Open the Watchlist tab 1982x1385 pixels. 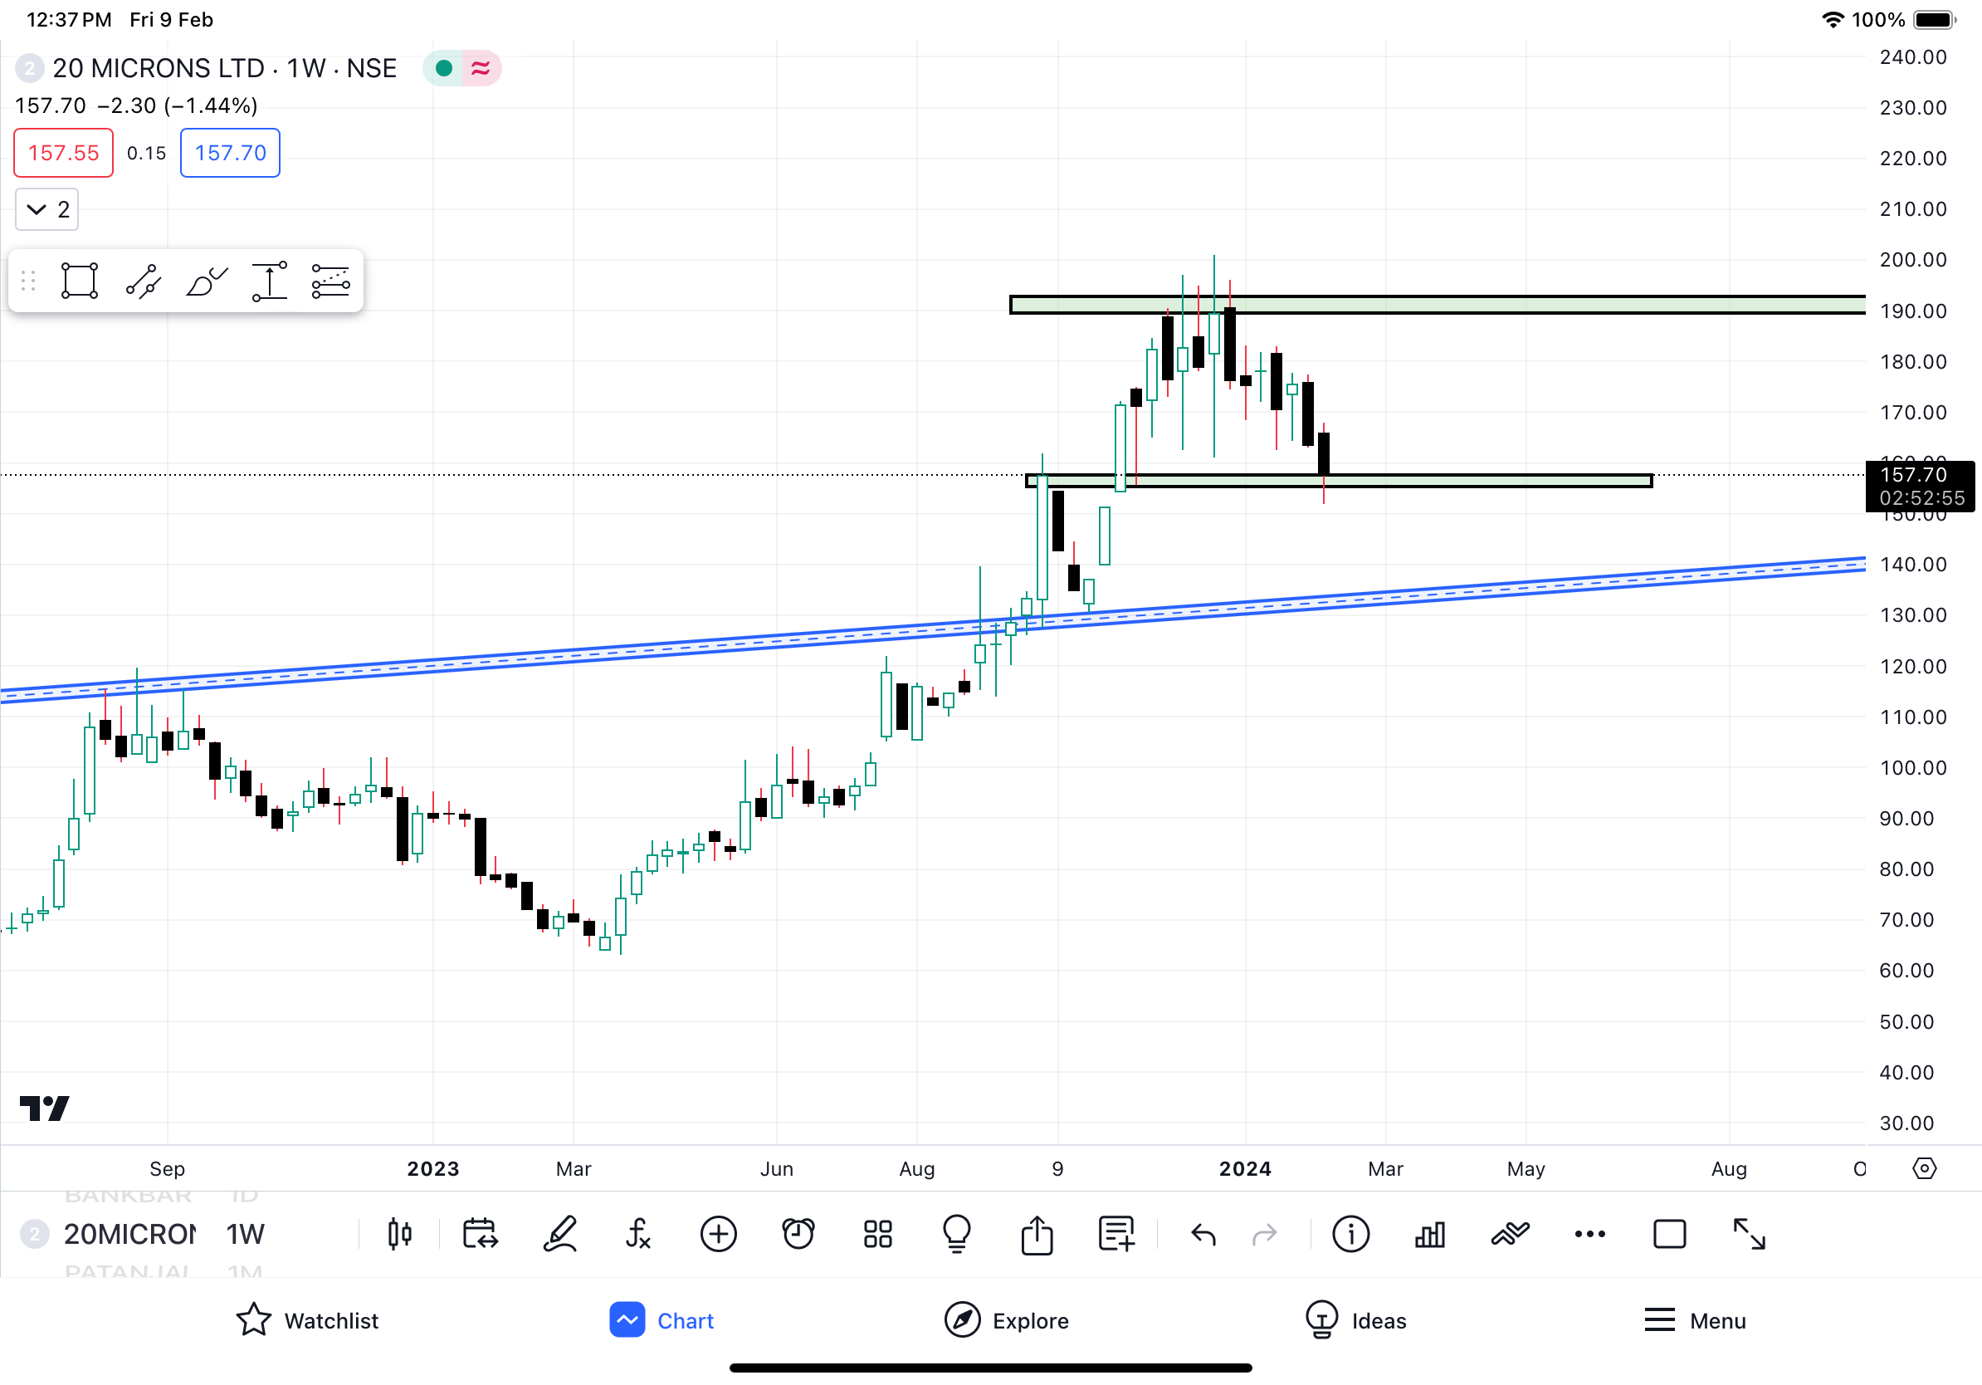(307, 1320)
